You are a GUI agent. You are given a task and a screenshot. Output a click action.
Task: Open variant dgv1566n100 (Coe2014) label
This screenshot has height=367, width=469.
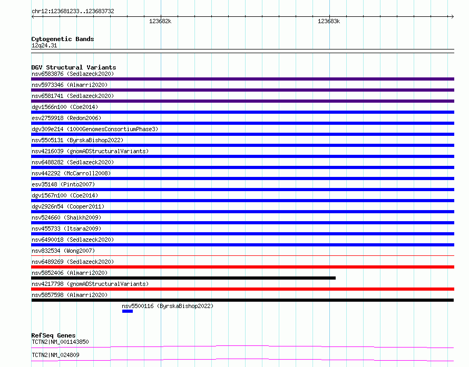(x=65, y=107)
